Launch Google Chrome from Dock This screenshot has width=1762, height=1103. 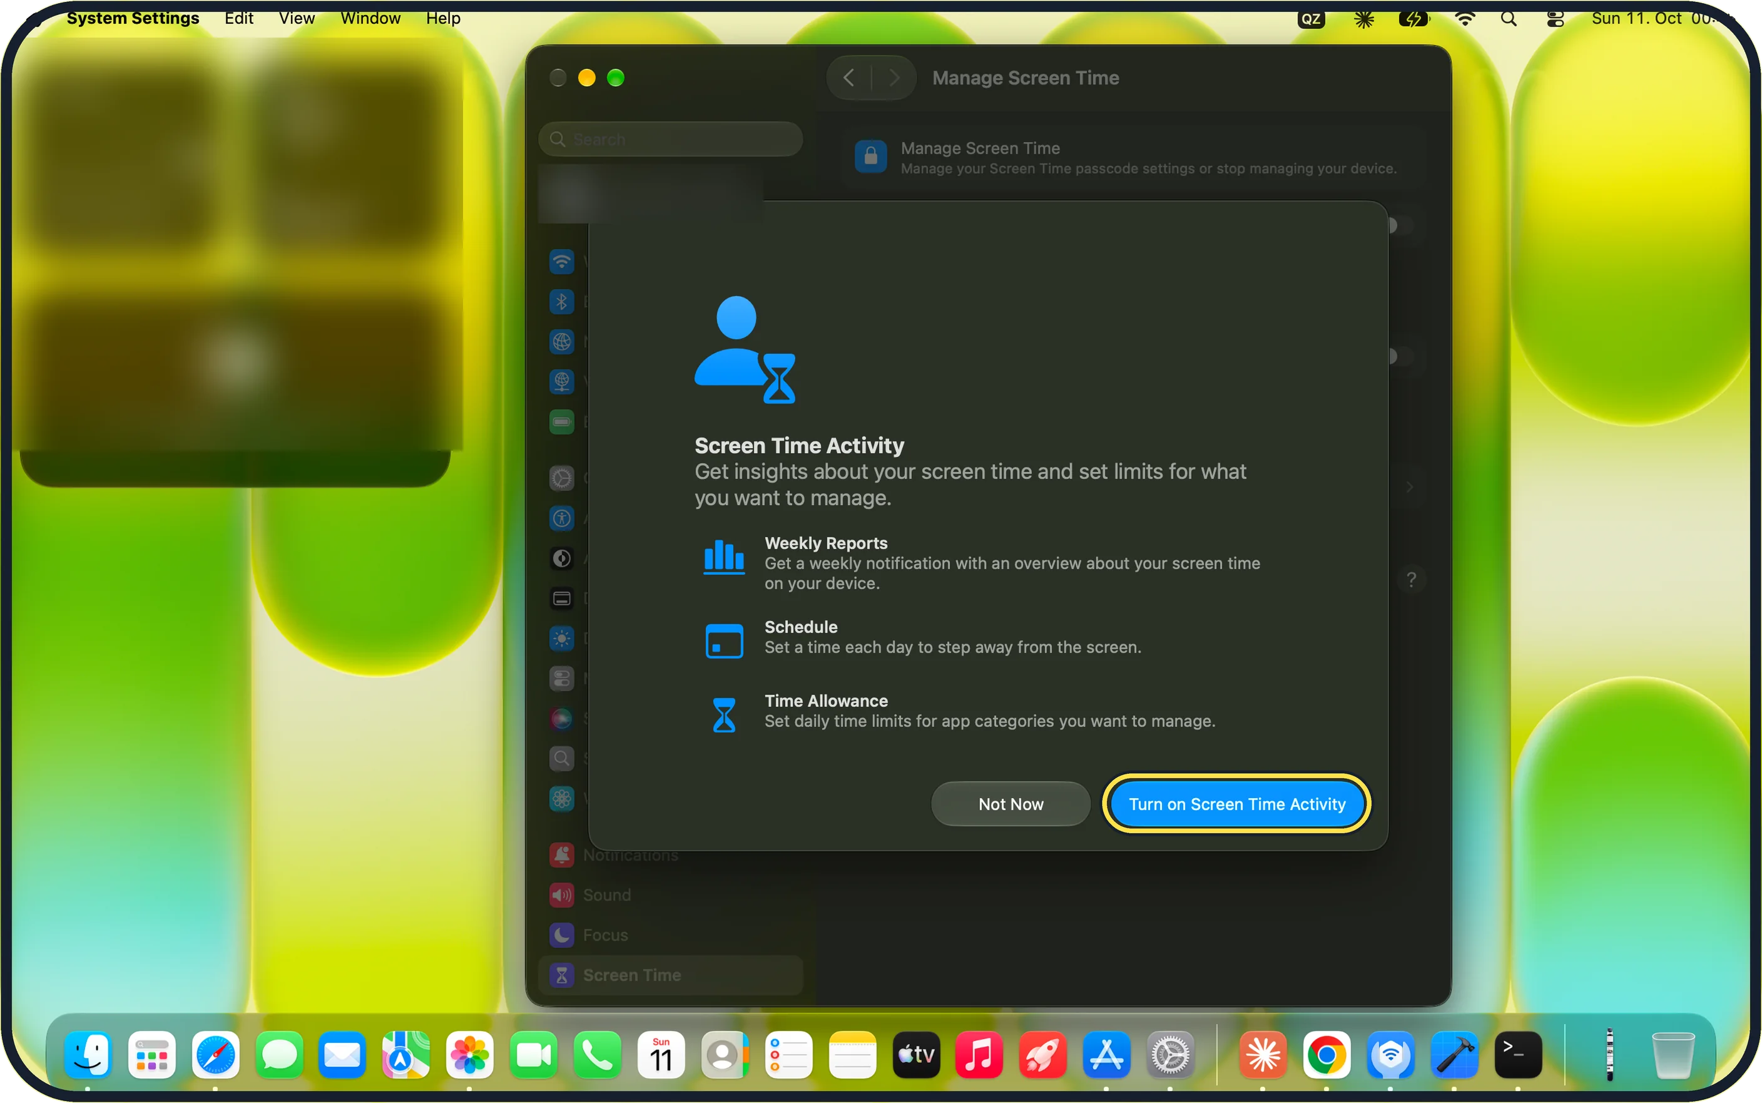pyautogui.click(x=1326, y=1055)
